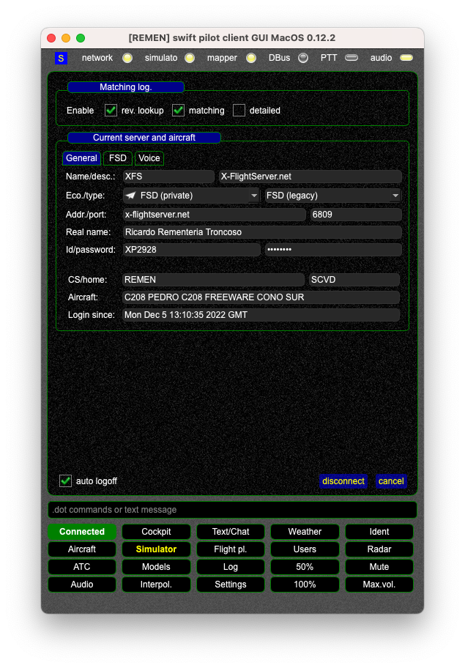Click the Current server and aircraft header
The image size is (465, 668).
click(x=144, y=138)
